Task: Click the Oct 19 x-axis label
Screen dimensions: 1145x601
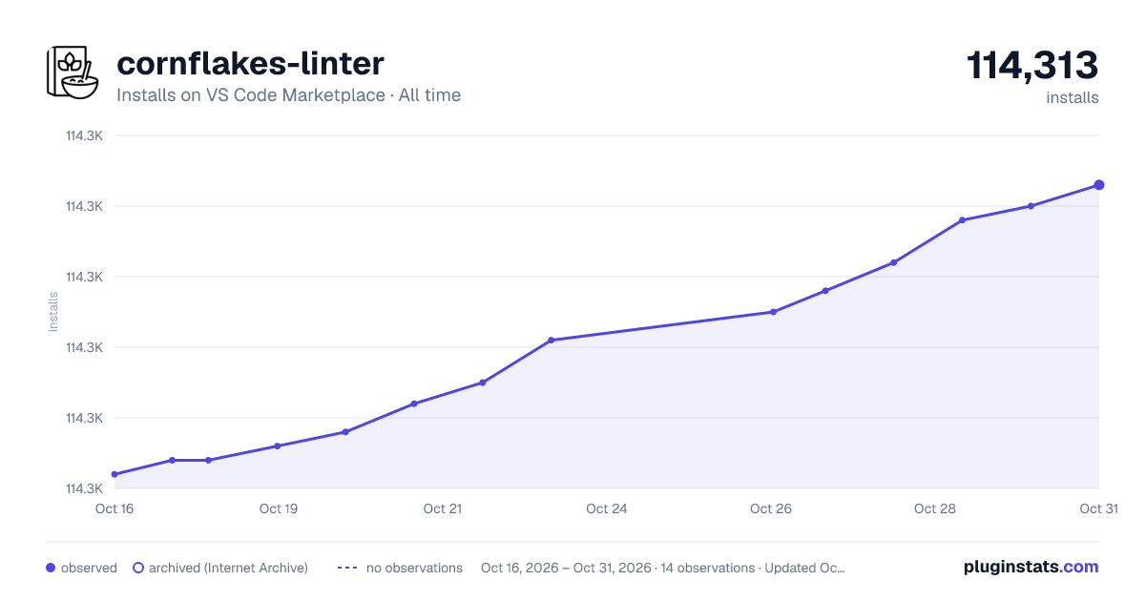Action: click(x=279, y=508)
